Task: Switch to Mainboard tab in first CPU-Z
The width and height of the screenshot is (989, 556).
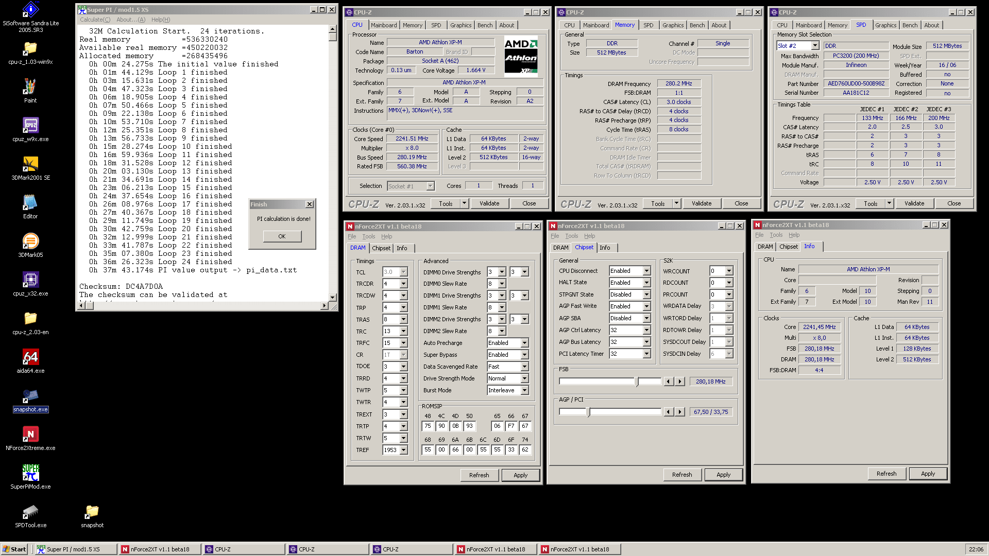Action: pyautogui.click(x=384, y=25)
